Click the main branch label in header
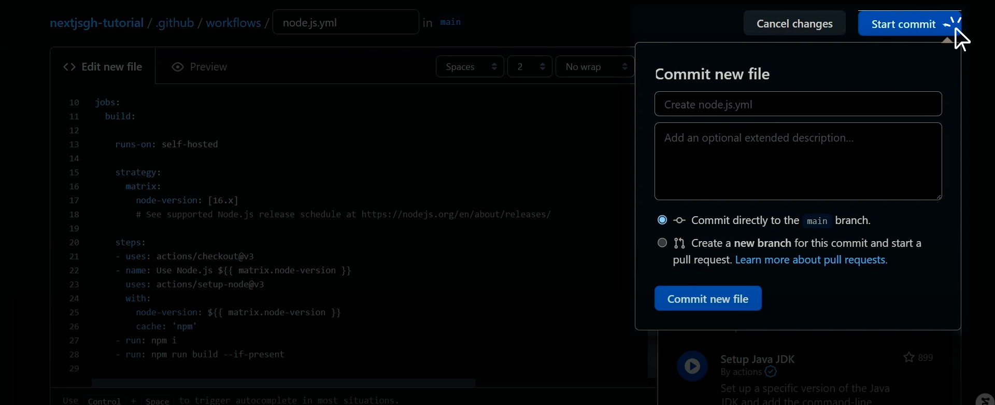 point(450,22)
